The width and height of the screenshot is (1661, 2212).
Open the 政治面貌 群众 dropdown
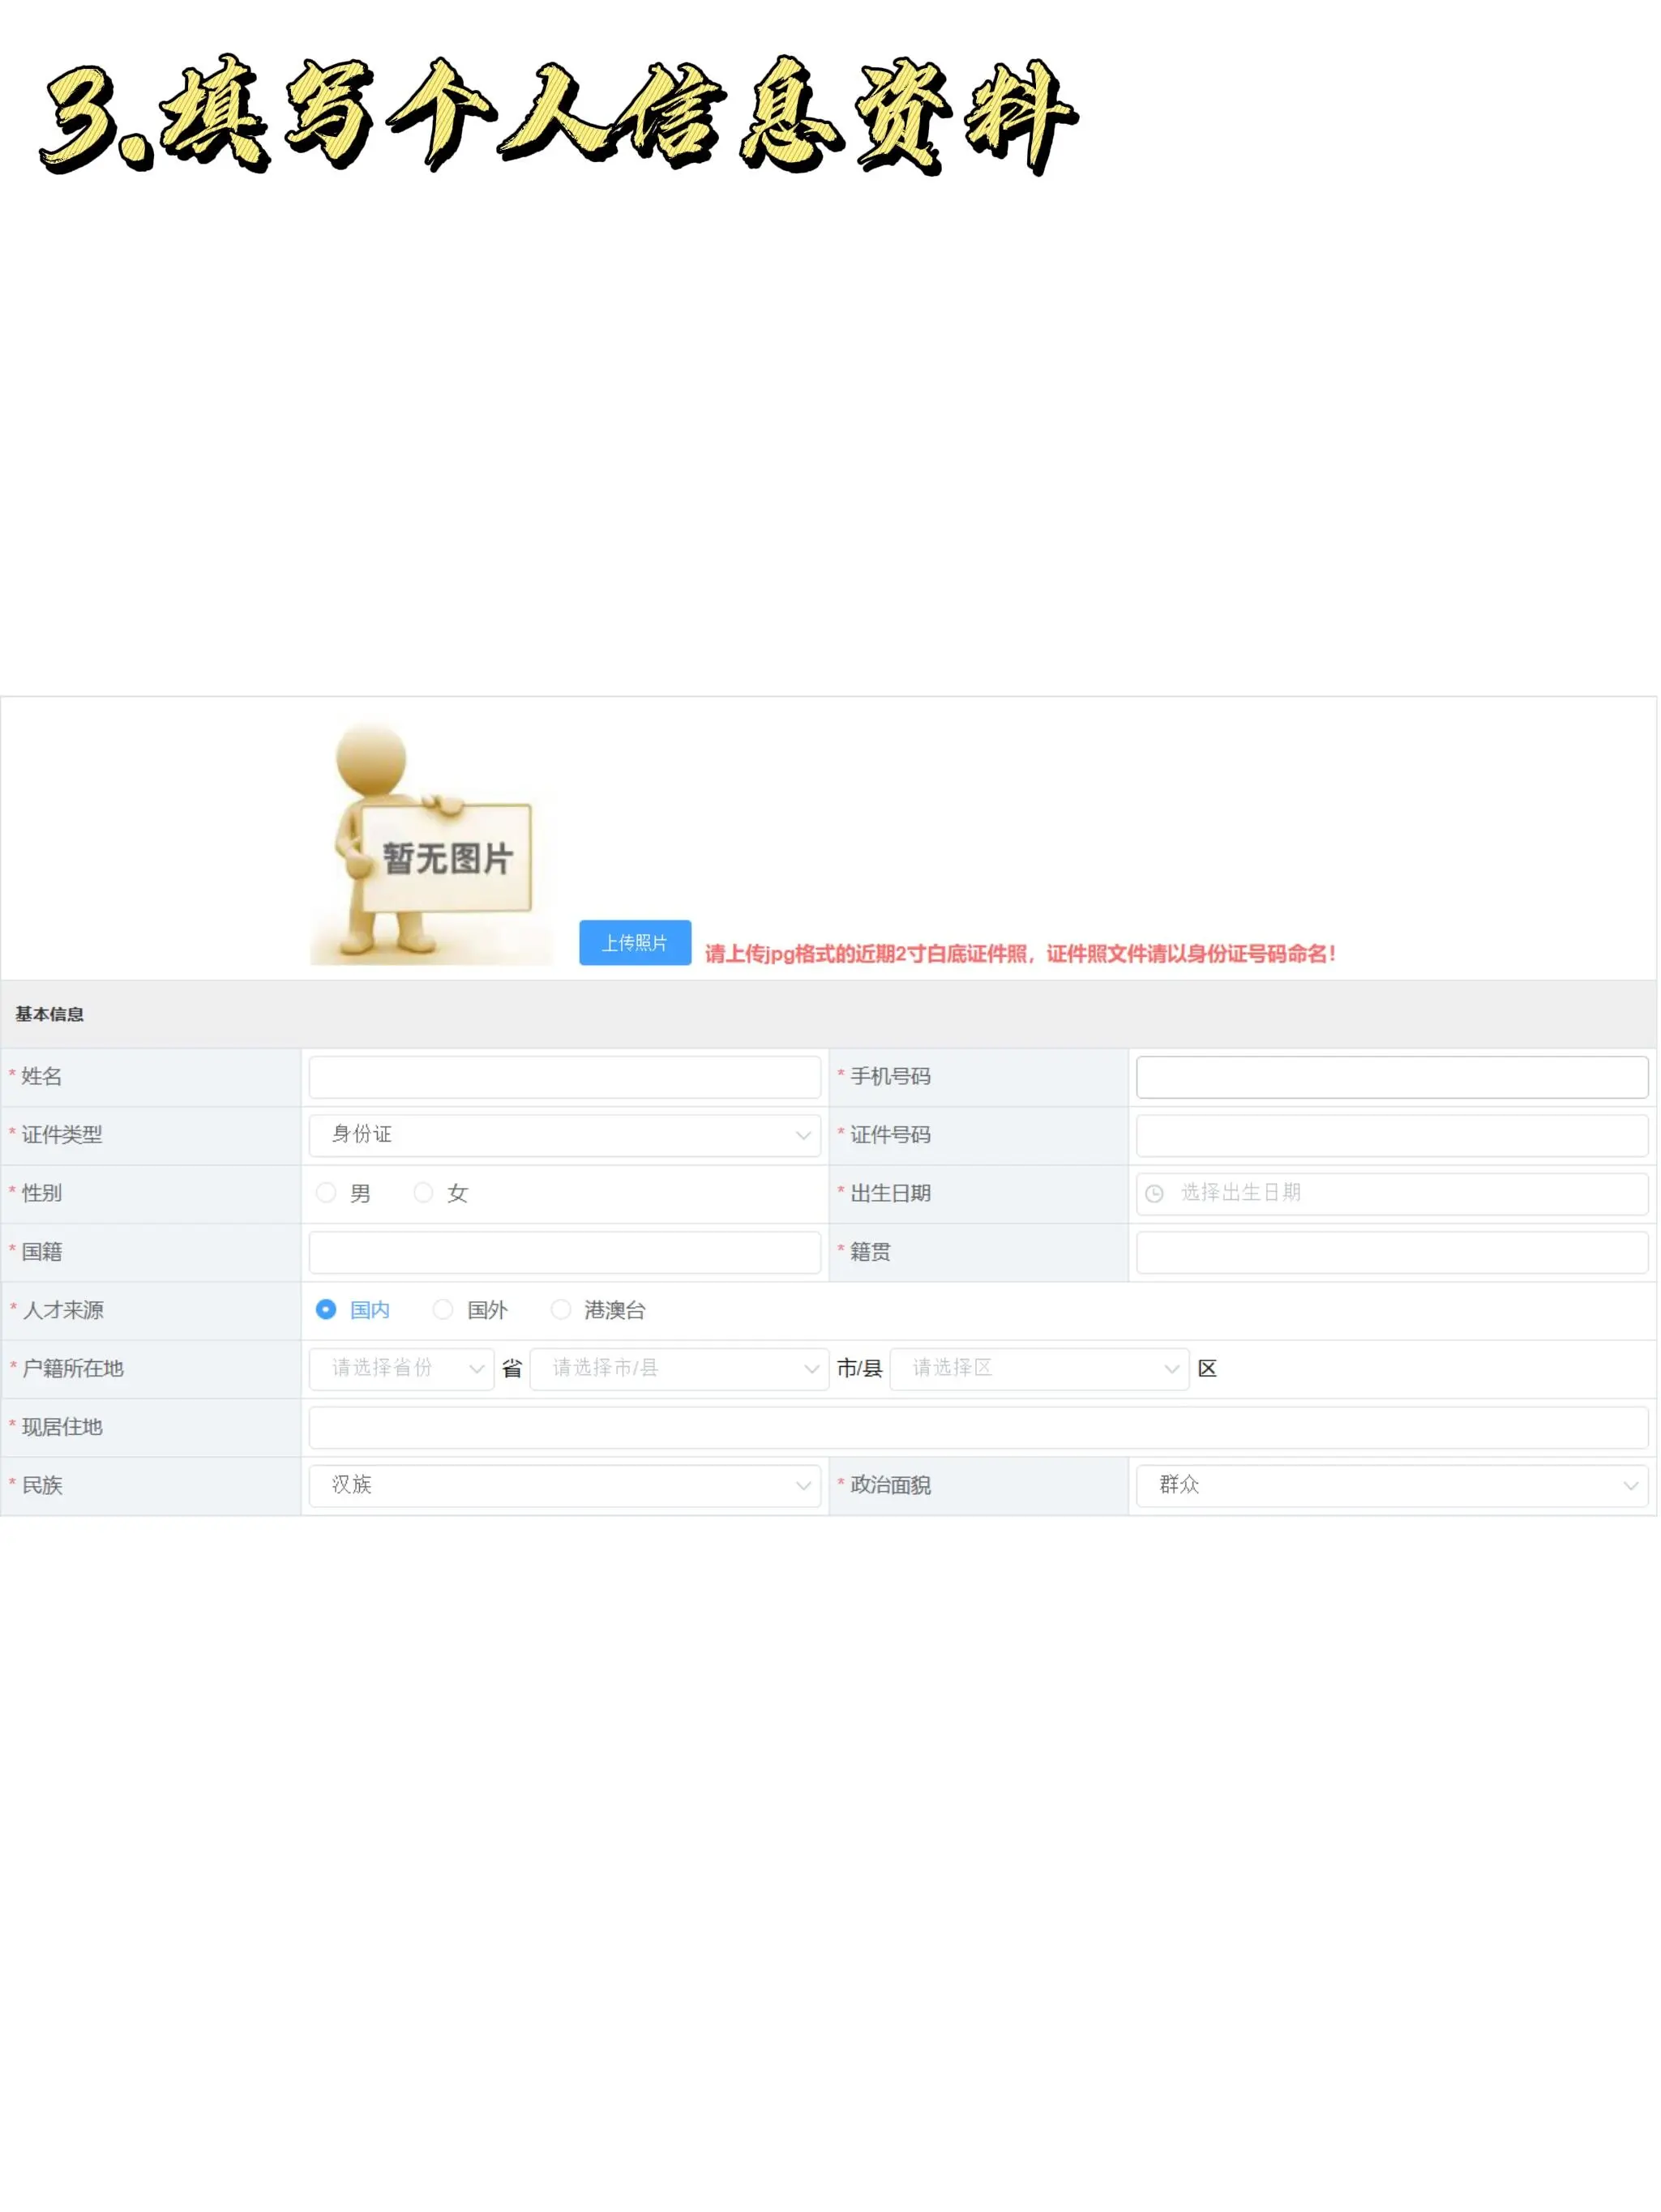pos(1393,1487)
